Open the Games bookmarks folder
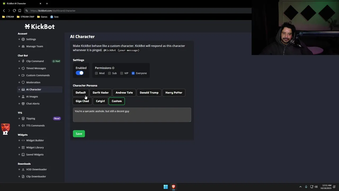 (42, 17)
